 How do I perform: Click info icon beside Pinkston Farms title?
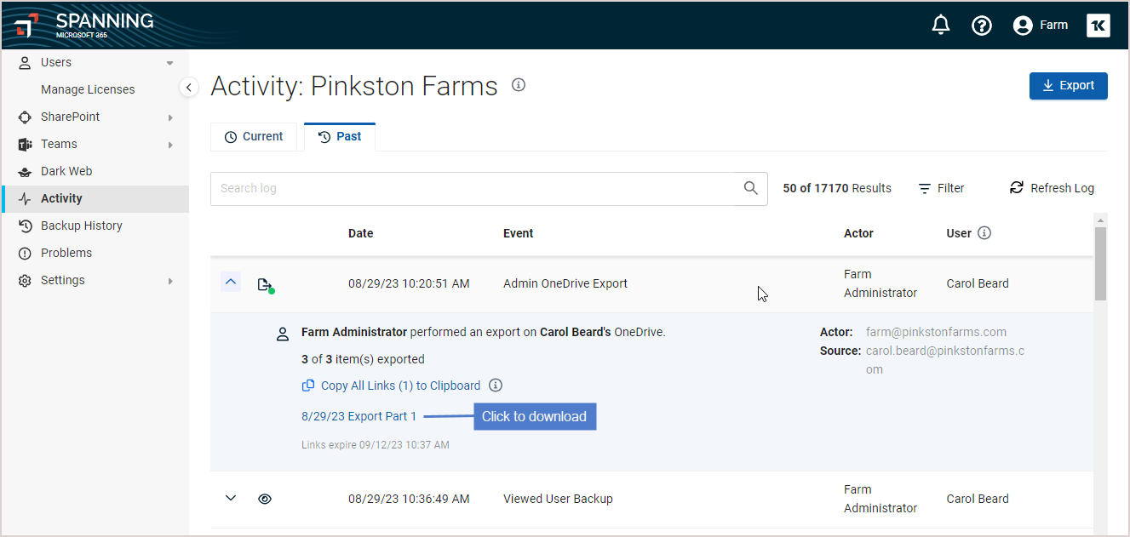click(519, 85)
